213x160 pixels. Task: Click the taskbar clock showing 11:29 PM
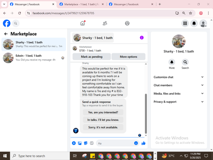[195, 156]
